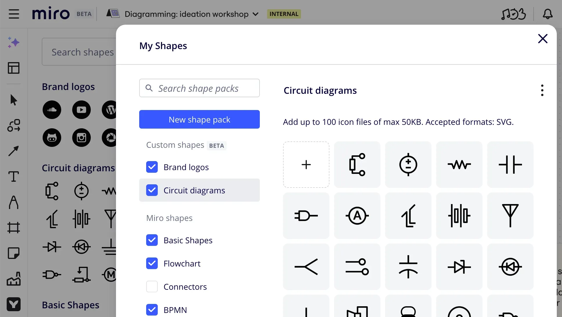Open the three-dot menu for Circuit diagrams
562x317 pixels.
(541, 90)
